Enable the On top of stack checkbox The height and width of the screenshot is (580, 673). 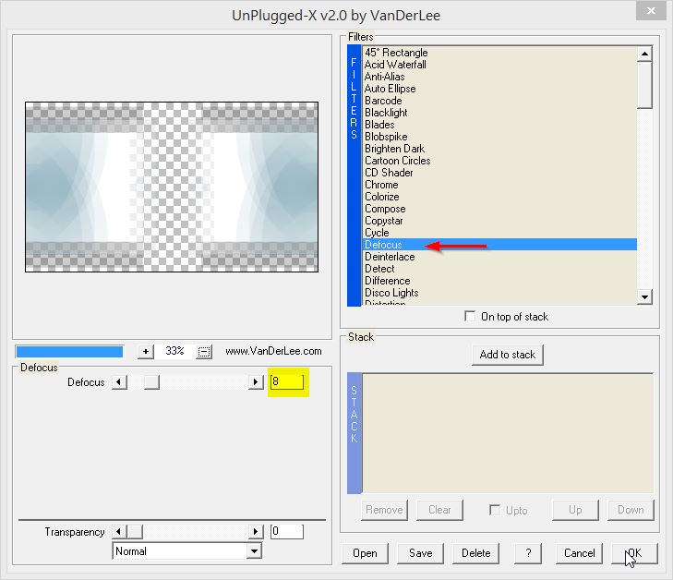(472, 317)
